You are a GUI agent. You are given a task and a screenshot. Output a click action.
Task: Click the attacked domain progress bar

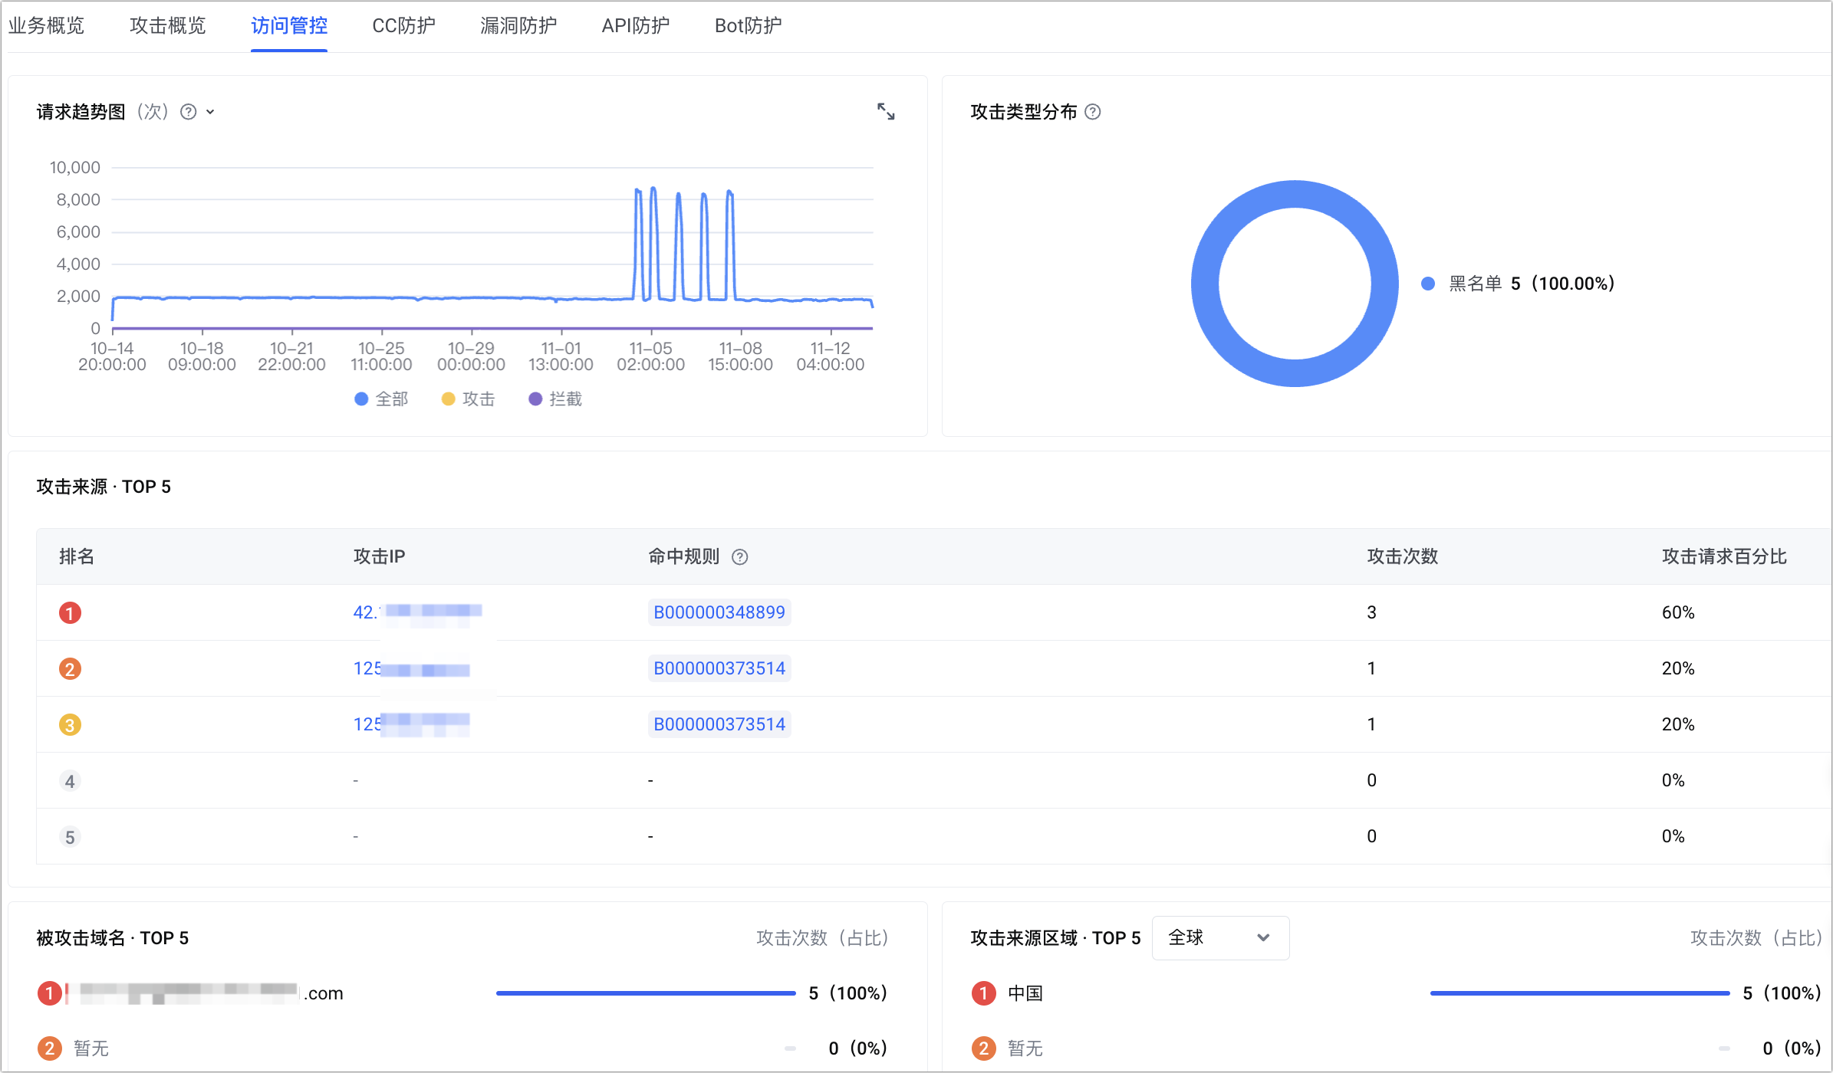tap(646, 993)
